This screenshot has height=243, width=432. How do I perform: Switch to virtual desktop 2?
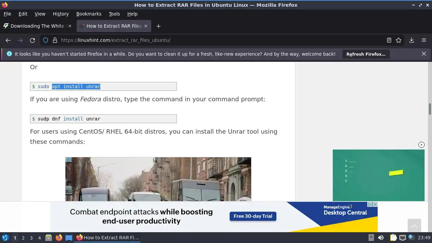23,238
